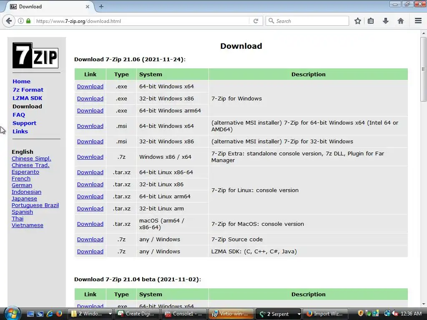Viewport: 427px width, 320px height.
Task: Bookmark this page with the star icon
Action: [x=357, y=21]
